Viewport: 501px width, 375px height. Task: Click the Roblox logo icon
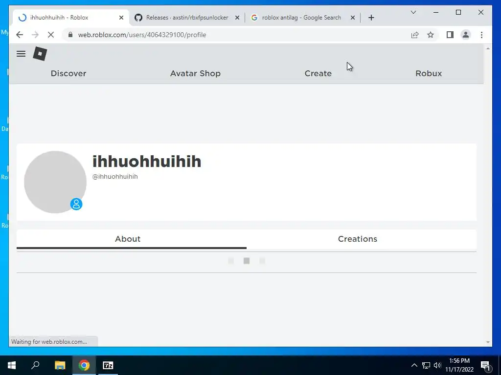click(x=40, y=54)
